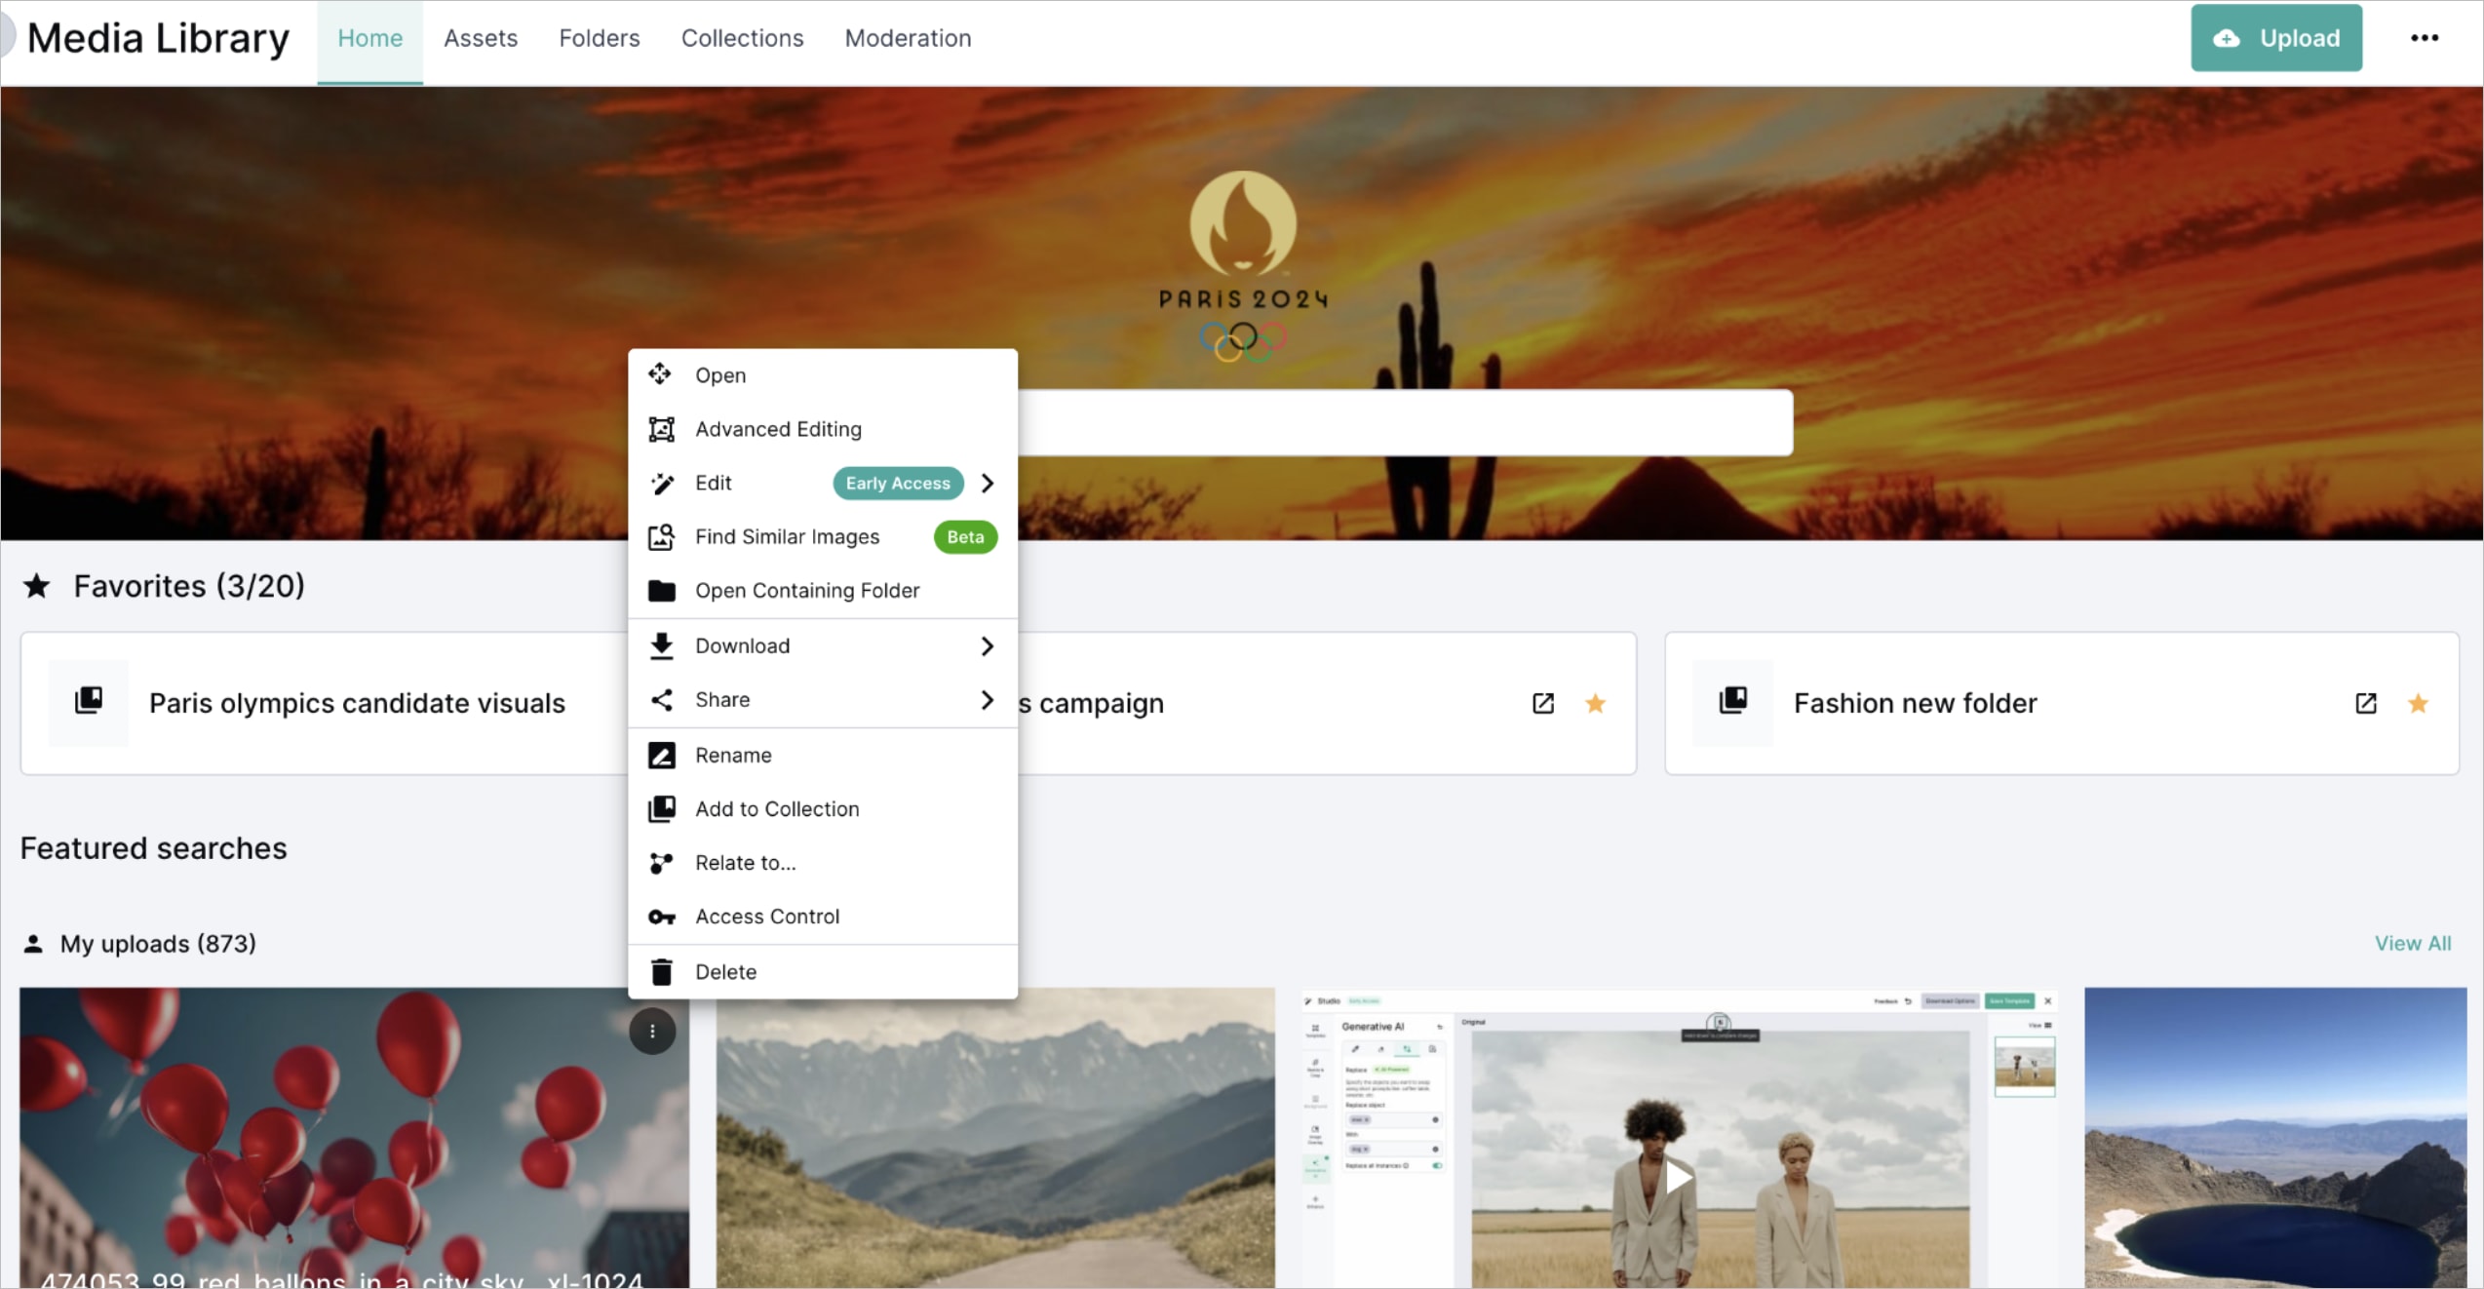
Task: Click the Media Library title
Action: point(158,38)
